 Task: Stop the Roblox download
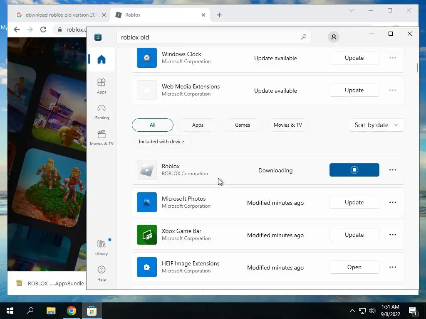[354, 170]
